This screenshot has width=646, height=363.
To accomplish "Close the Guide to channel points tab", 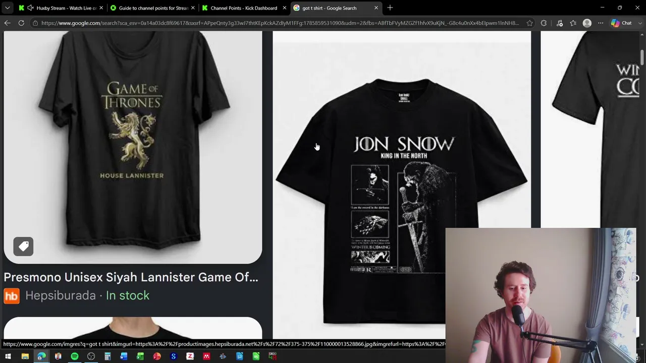I will (193, 8).
